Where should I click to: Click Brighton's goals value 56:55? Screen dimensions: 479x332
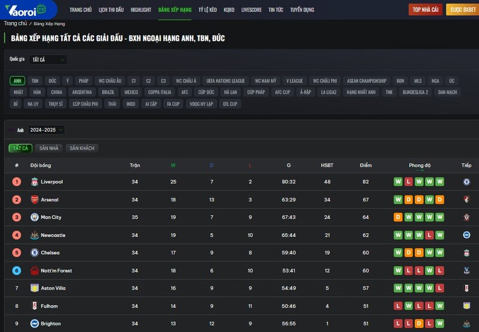click(x=289, y=324)
